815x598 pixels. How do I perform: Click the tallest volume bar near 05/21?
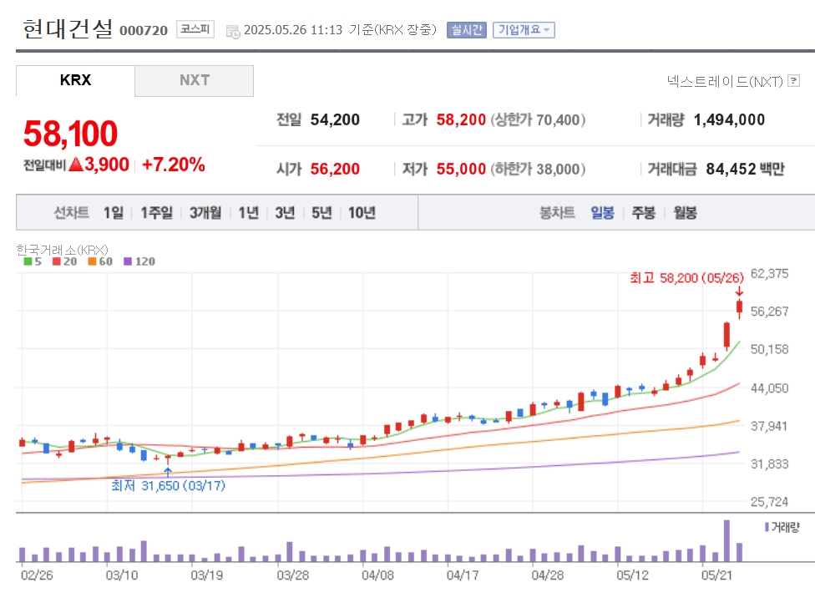pyautogui.click(x=726, y=541)
